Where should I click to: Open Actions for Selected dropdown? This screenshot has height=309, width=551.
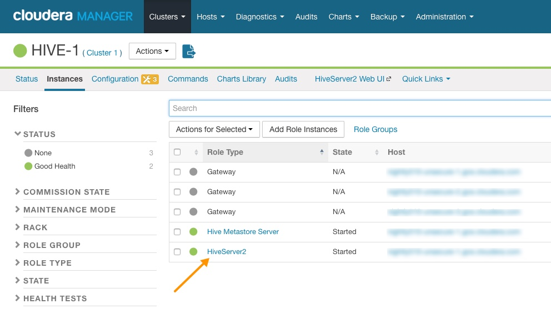(x=214, y=129)
